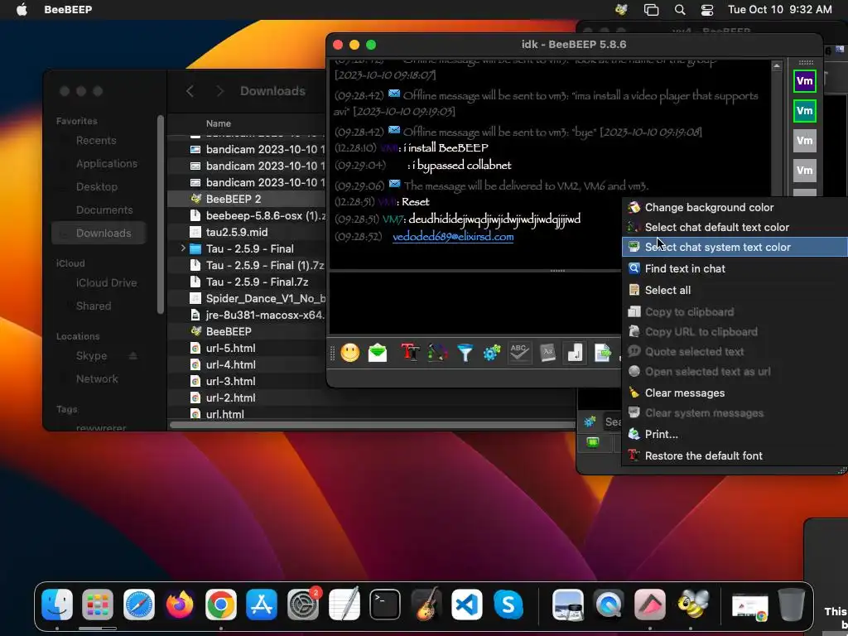Select Applications in Finder sidebar

[x=107, y=163]
